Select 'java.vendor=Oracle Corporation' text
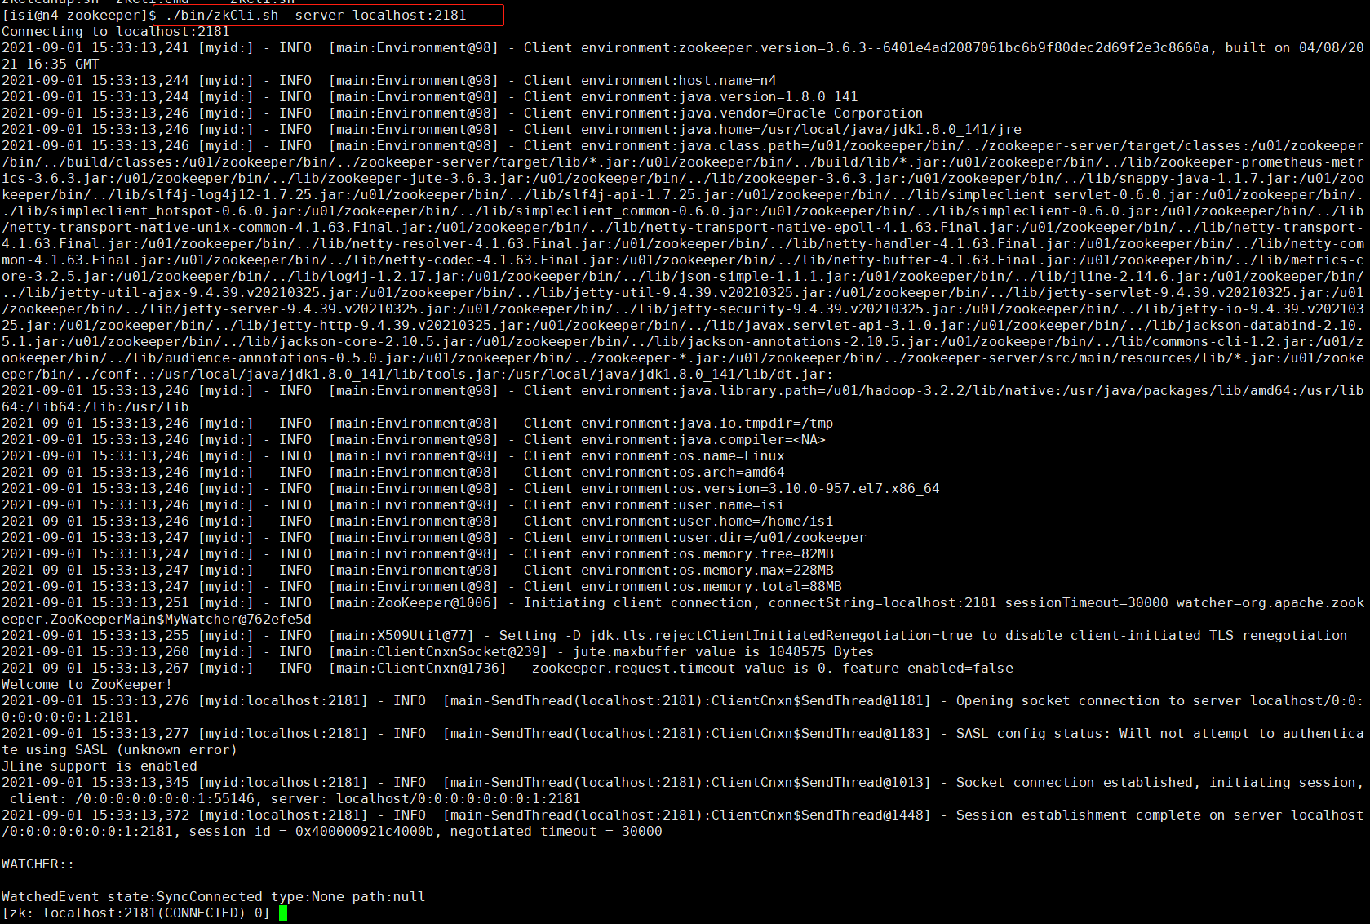The height and width of the screenshot is (924, 1370). tap(801, 113)
